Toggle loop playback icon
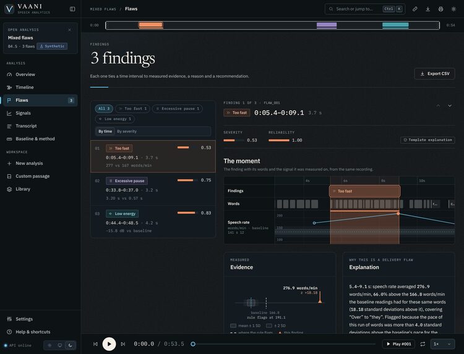 tap(423, 344)
